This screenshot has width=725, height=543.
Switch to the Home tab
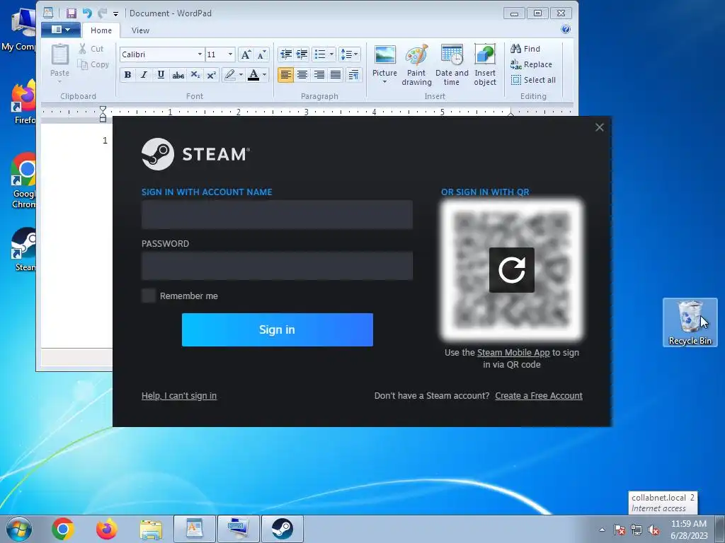[101, 30]
